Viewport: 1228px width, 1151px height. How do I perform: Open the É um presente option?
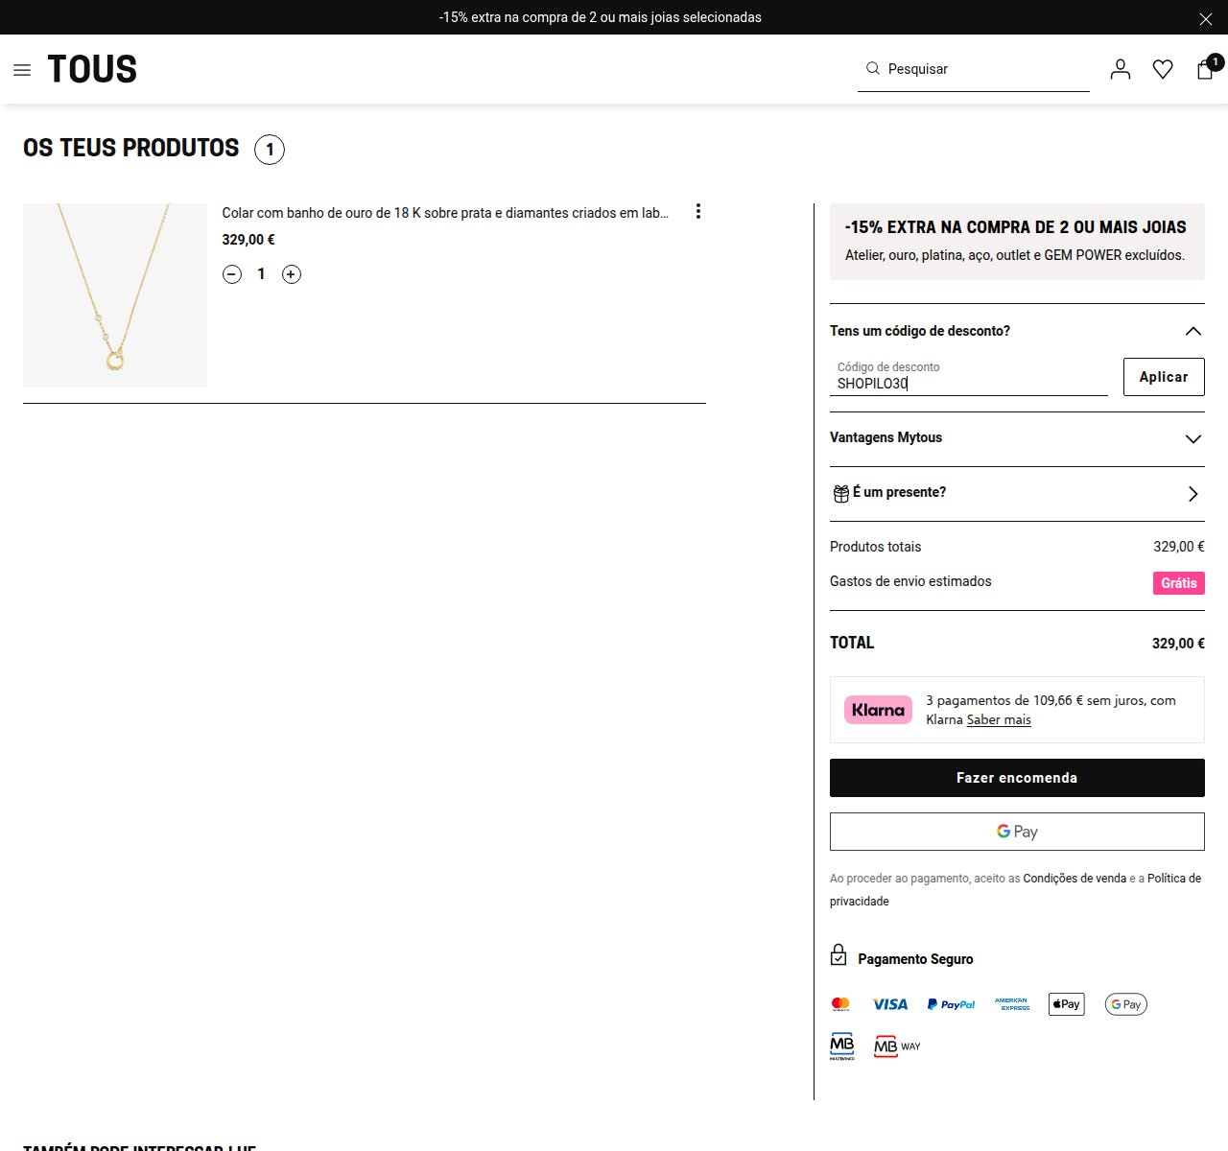(1017, 493)
